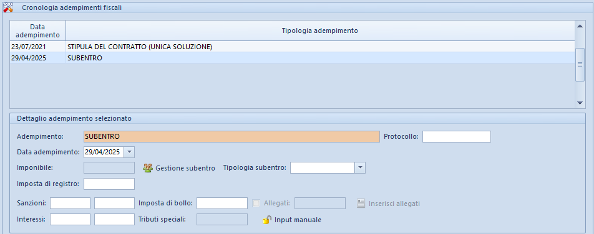Click the Cronologia adempimenti tools icon
The height and width of the screenshot is (234, 594).
coord(8,7)
